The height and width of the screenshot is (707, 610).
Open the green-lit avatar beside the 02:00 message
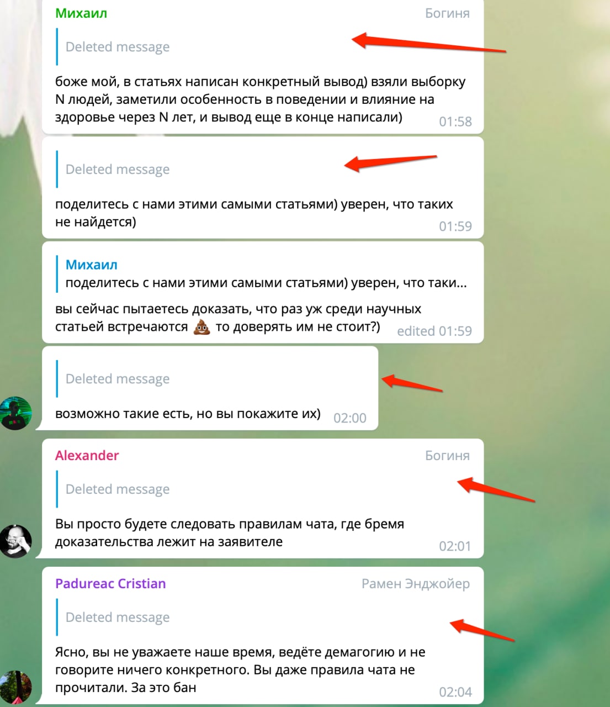pyautogui.click(x=15, y=413)
